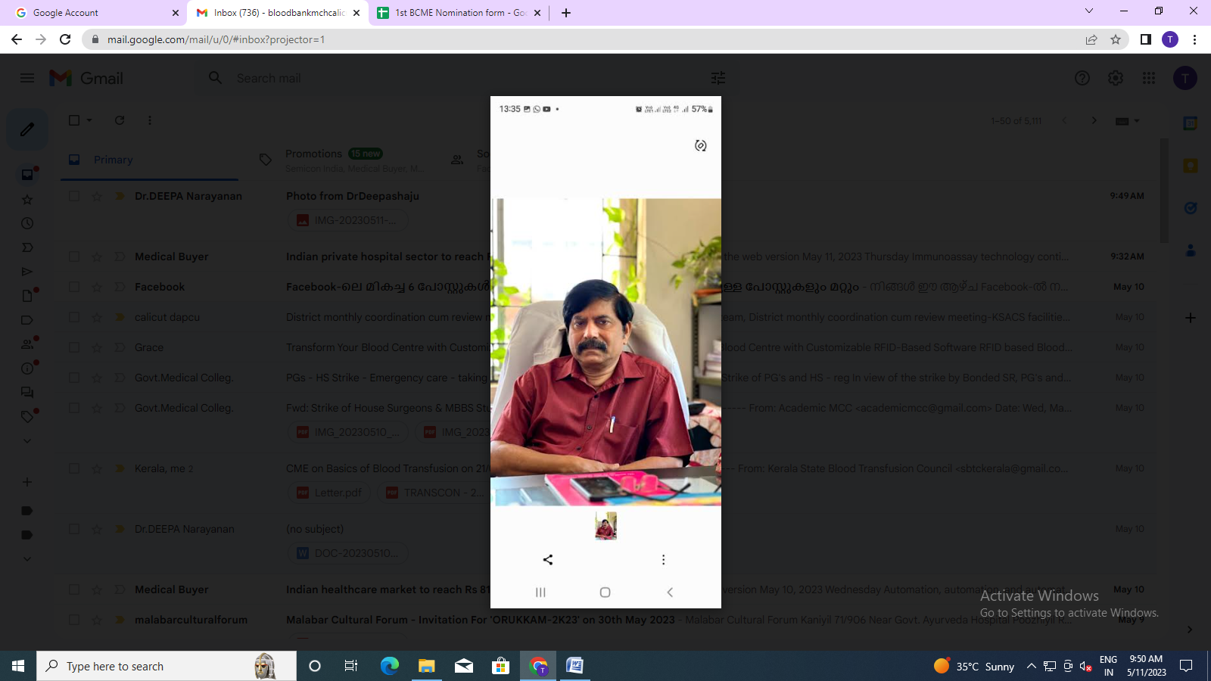The height and width of the screenshot is (681, 1211).
Task: Open Snoozed mail clock icon
Action: pyautogui.click(x=27, y=224)
